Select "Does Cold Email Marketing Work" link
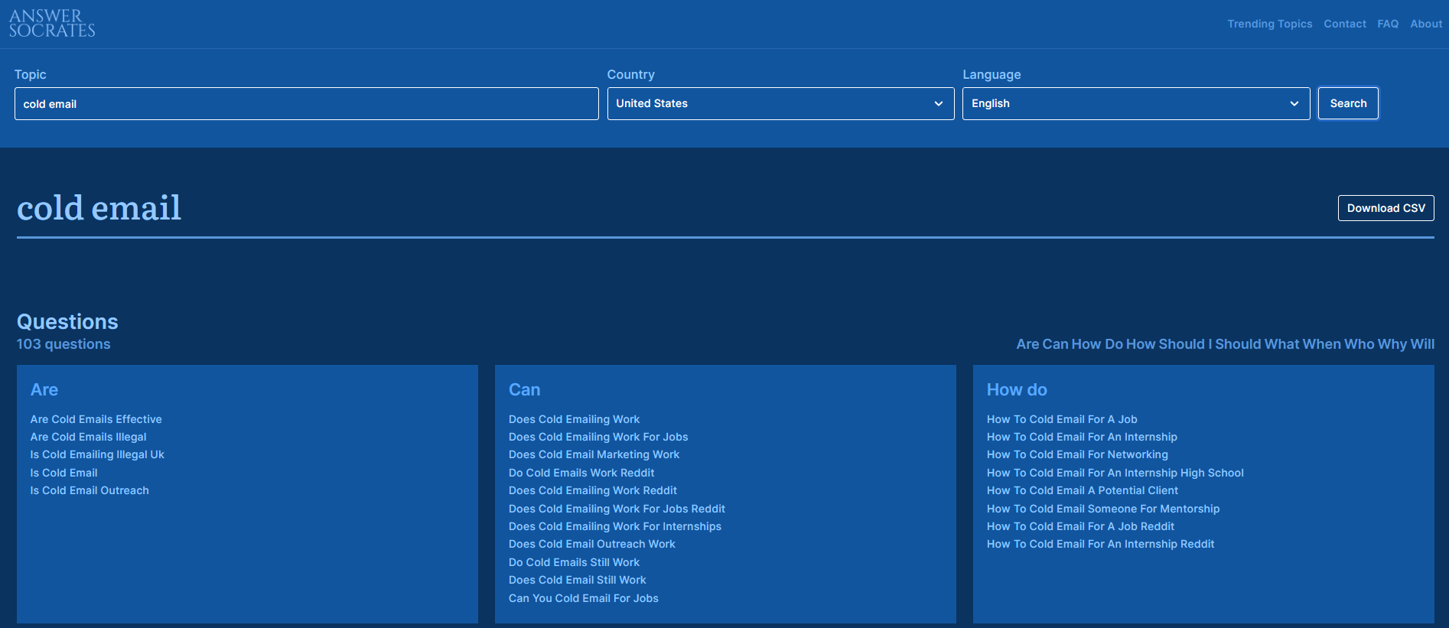The image size is (1449, 628). (x=594, y=454)
